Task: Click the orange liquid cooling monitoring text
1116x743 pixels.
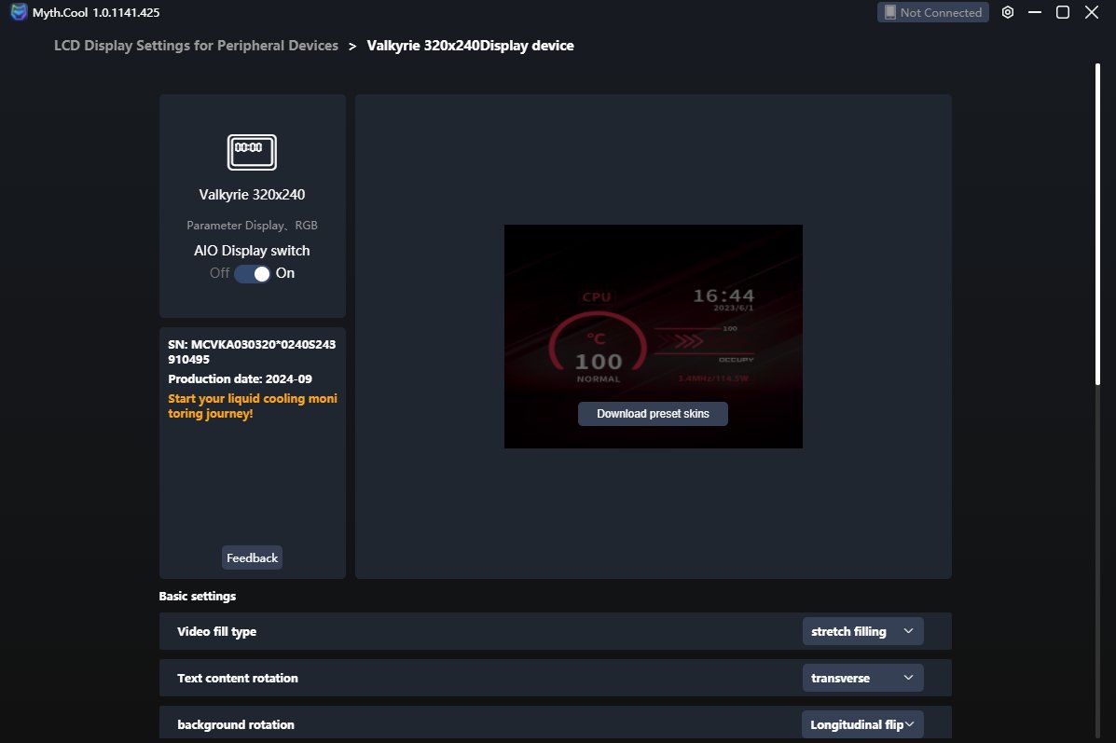Action: tap(252, 406)
